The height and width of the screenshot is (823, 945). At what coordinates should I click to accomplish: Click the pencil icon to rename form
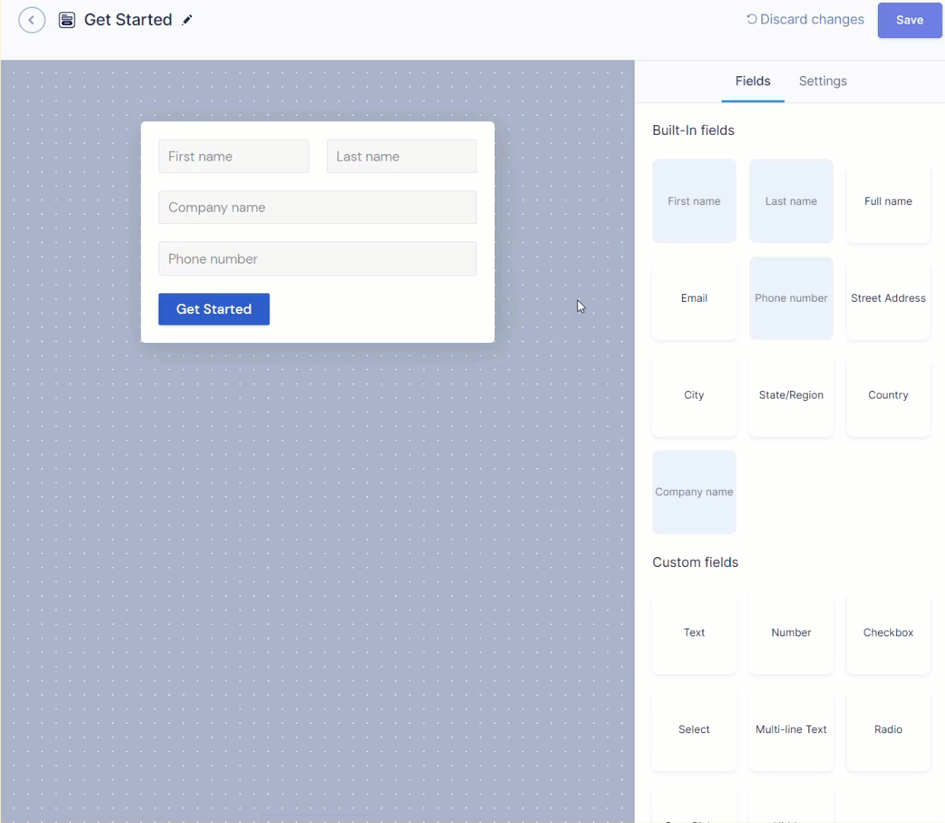click(x=187, y=20)
